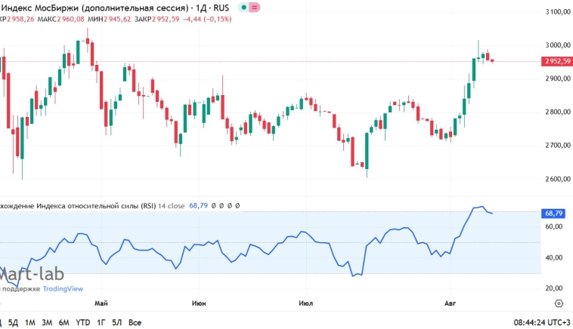Click the 3 100,00 price scale label
This screenshot has height=329, width=573.
pyautogui.click(x=558, y=12)
